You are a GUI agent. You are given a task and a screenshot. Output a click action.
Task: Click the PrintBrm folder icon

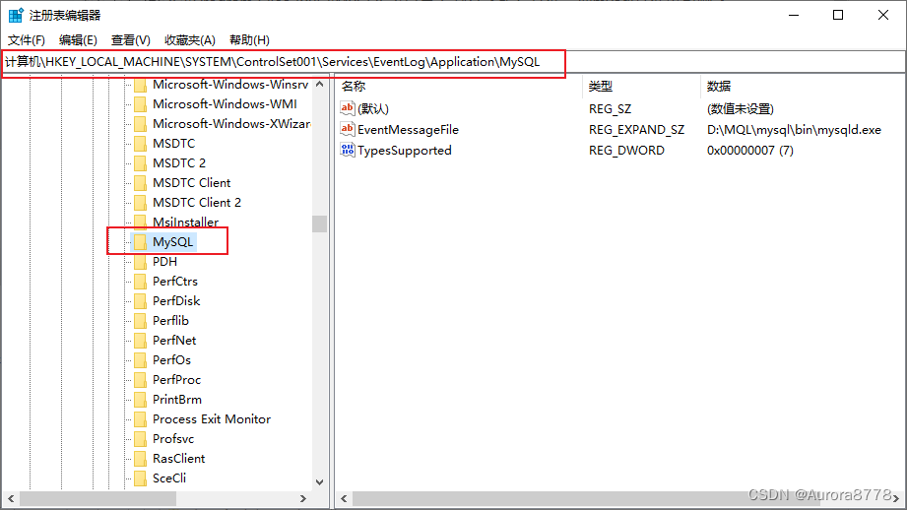[x=140, y=400]
